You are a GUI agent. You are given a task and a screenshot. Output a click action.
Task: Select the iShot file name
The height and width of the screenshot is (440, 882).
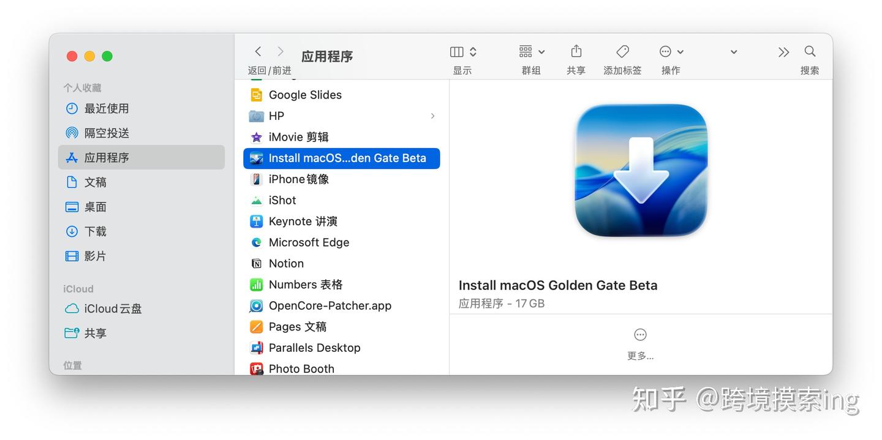click(x=282, y=200)
